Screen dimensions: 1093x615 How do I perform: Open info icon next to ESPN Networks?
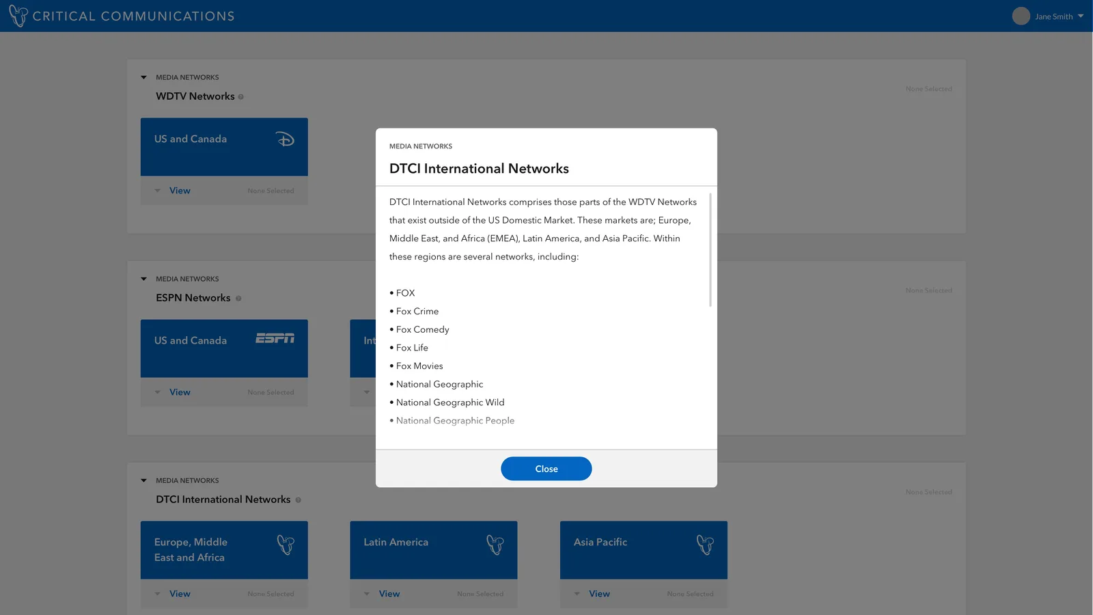[x=238, y=299]
